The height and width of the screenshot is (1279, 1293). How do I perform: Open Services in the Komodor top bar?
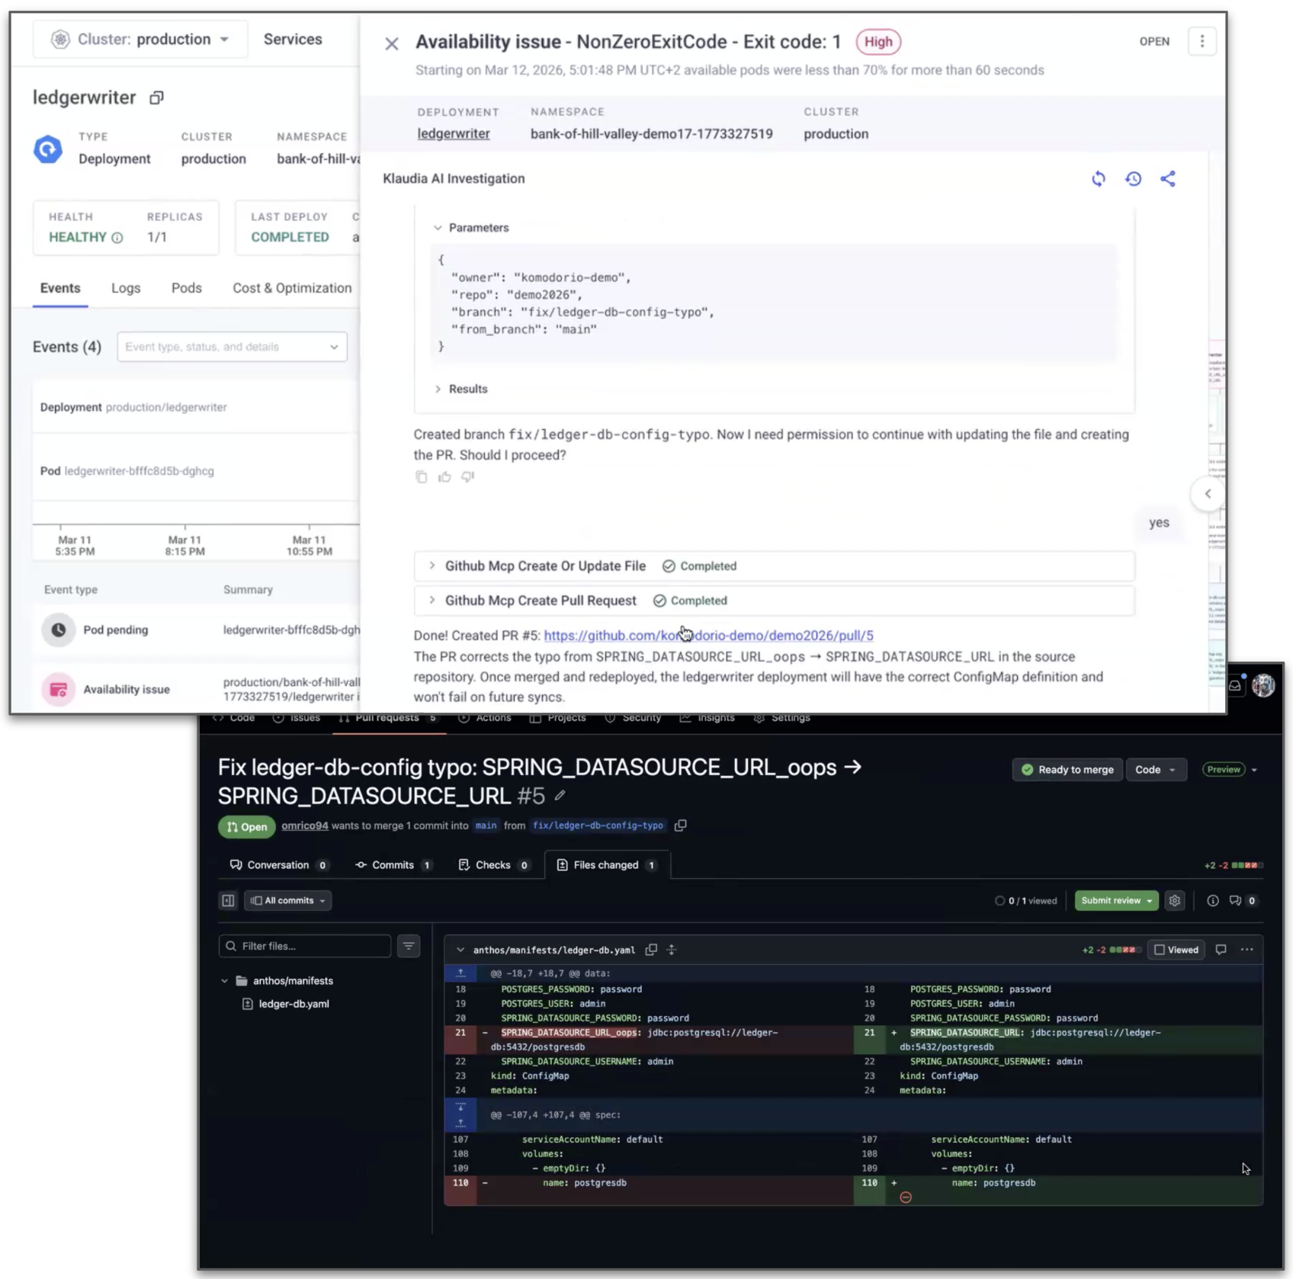point(293,40)
